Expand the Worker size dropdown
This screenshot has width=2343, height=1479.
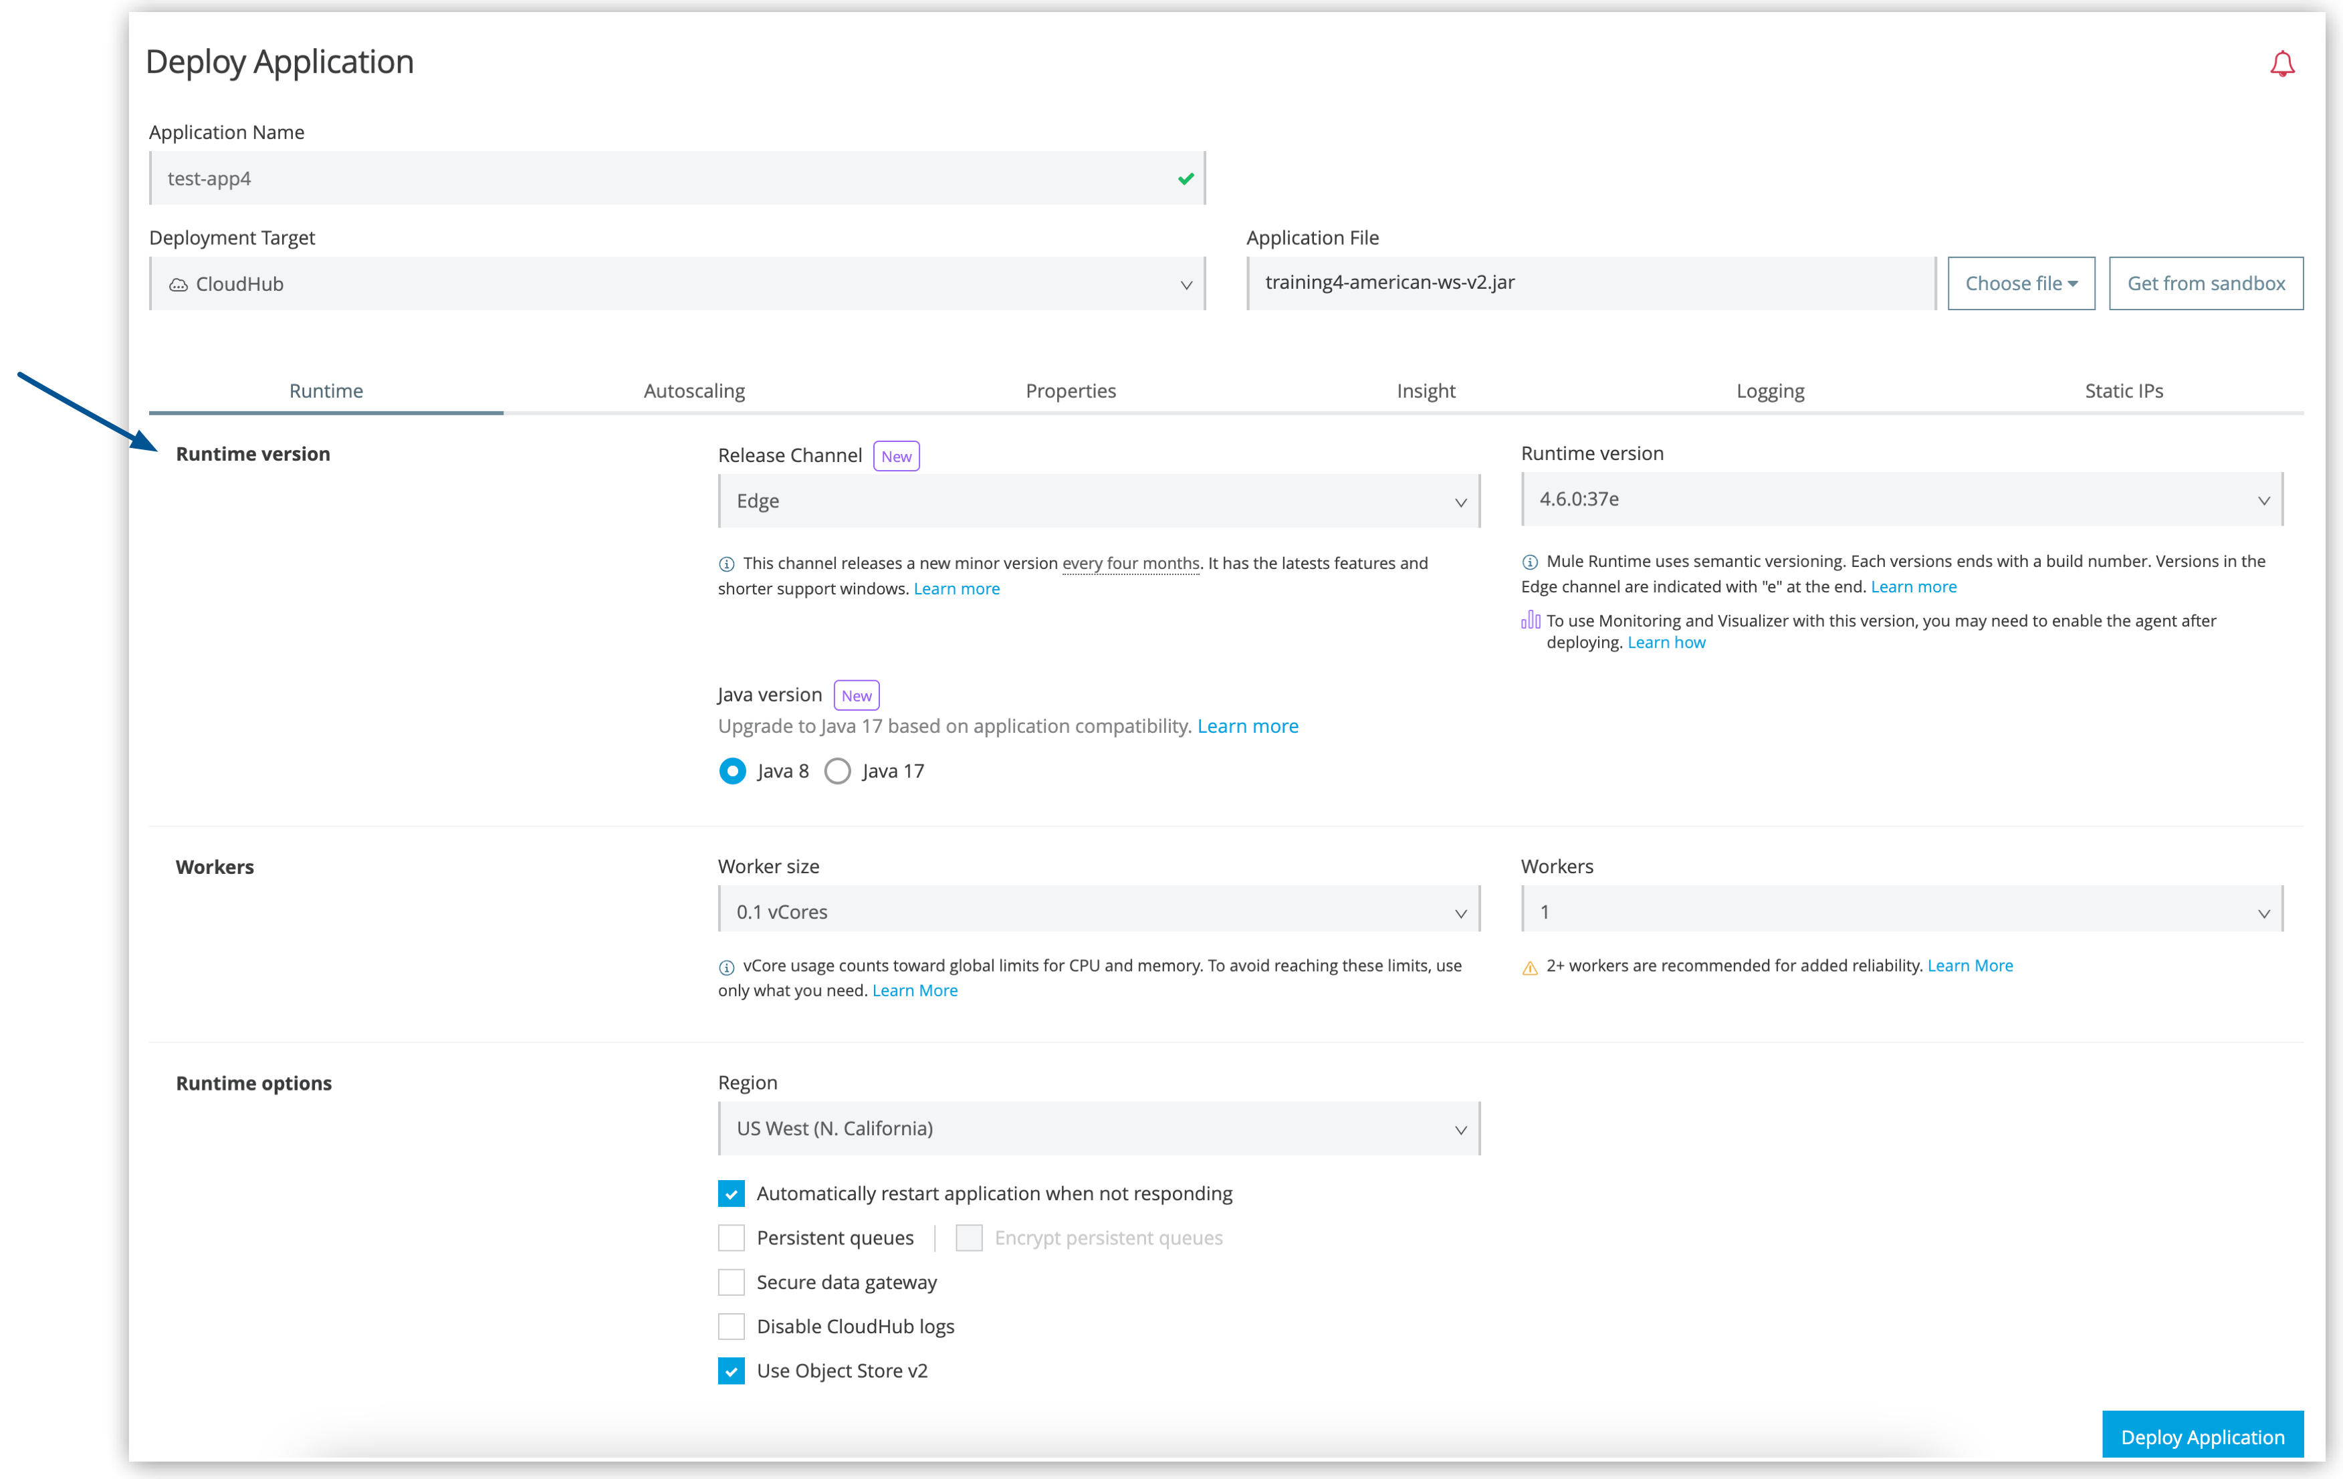click(1097, 911)
